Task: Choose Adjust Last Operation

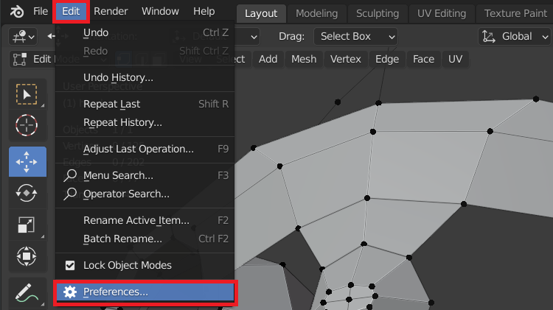Action: pyautogui.click(x=145, y=149)
